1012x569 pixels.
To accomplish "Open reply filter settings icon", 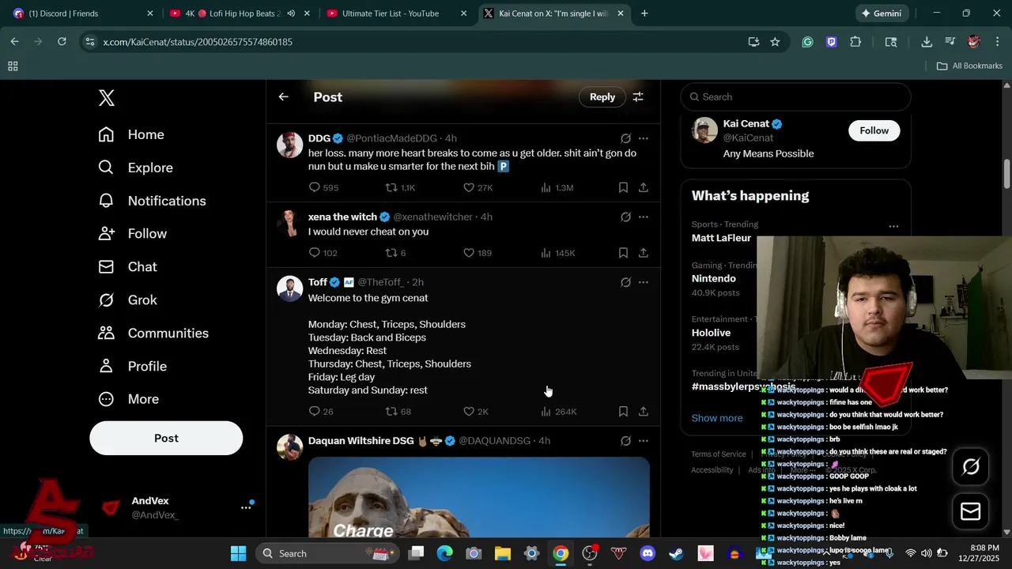I will tap(638, 96).
